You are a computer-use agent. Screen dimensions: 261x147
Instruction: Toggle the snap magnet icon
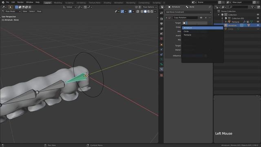point(85,7)
